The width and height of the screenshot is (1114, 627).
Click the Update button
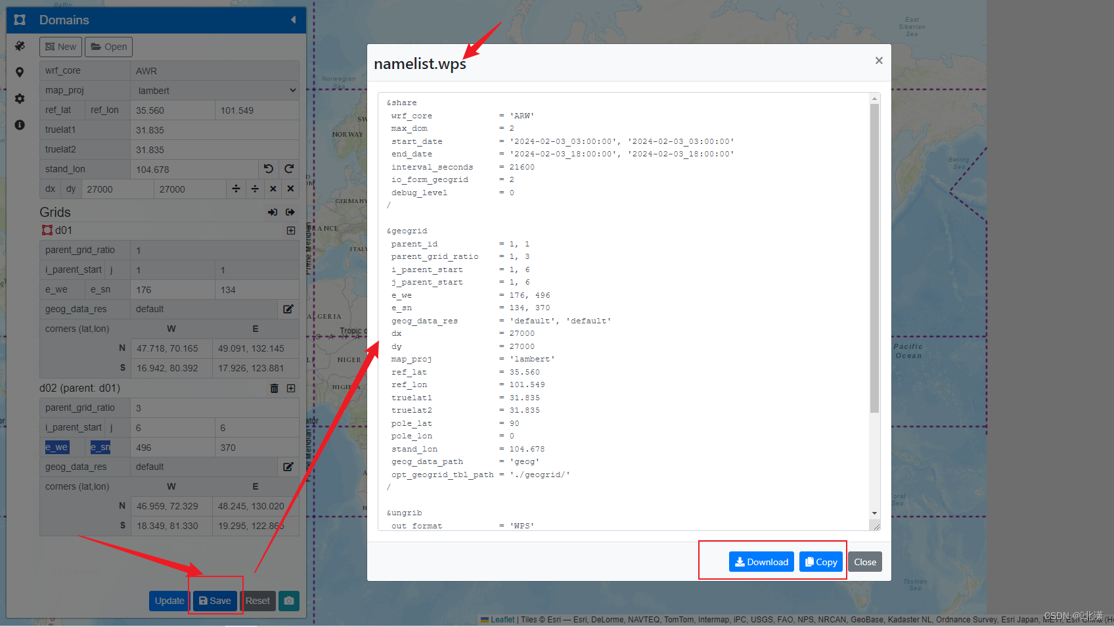(169, 601)
